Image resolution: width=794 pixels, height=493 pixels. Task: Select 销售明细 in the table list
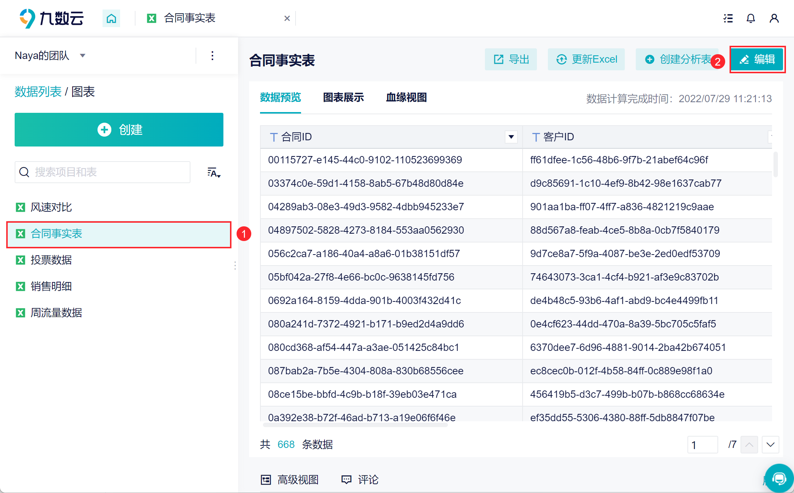51,286
